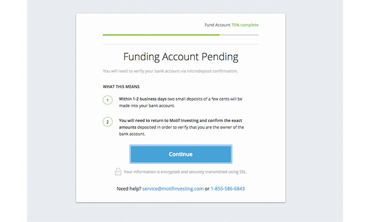
Task: Click the green filled part of progress bar
Action: coord(161,35)
